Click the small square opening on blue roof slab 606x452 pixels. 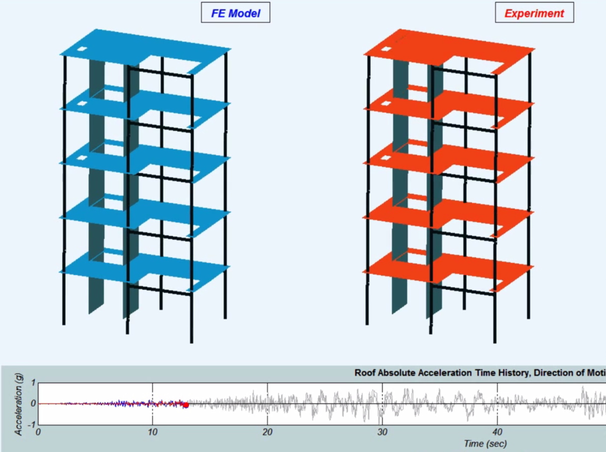(82, 49)
